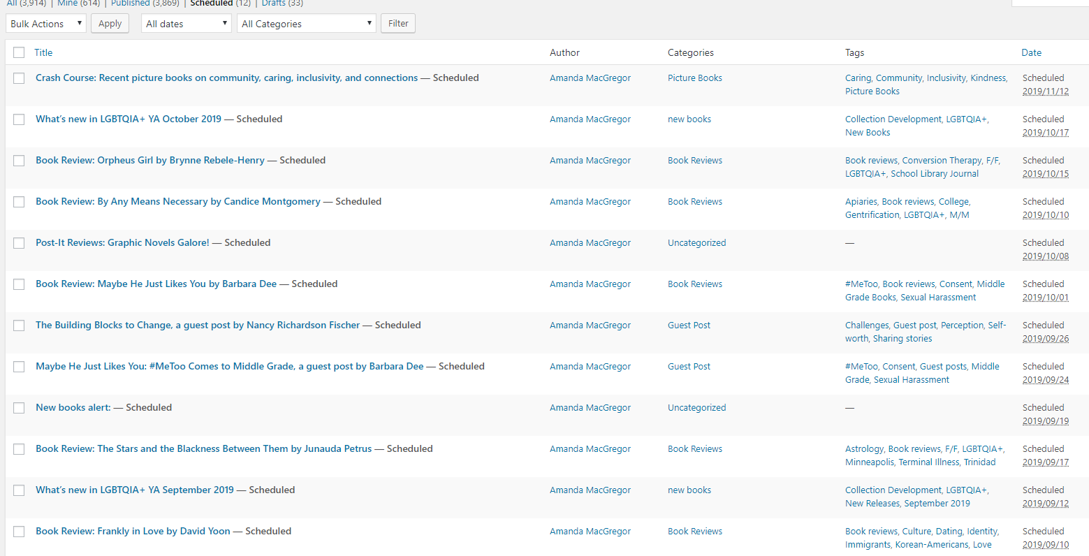Open What's new in LGBTQIA+ YA October 2019
This screenshot has width=1089, height=556.
(x=129, y=119)
